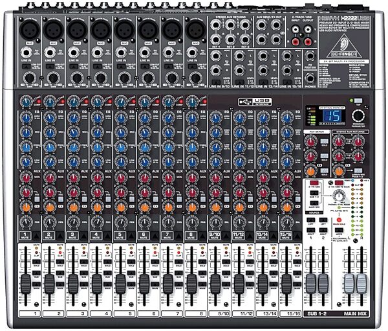Click the AUX SENDS 2 master knob
This screenshot has width=388, height=331.
311,156
